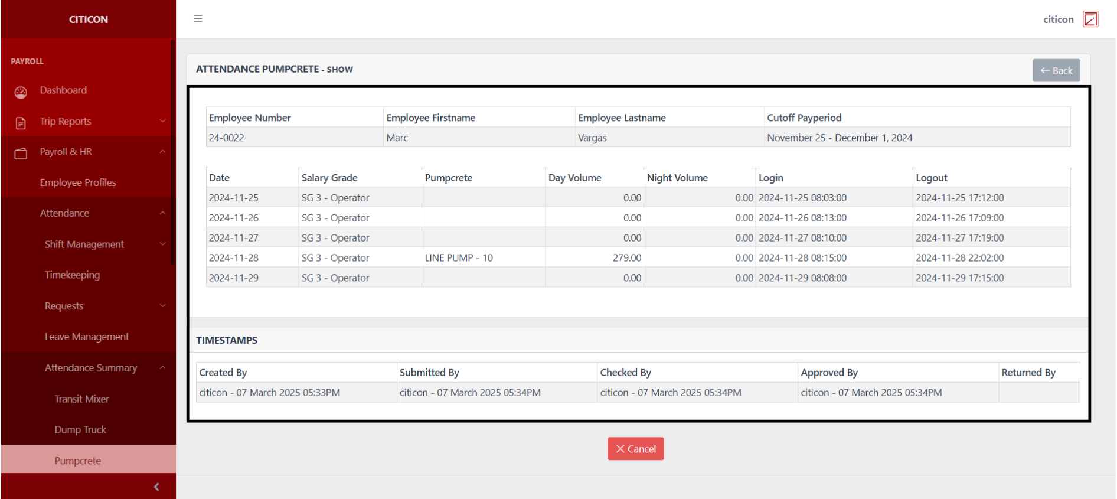Select Transit Mixer attendance summary
1117x499 pixels.
click(81, 399)
